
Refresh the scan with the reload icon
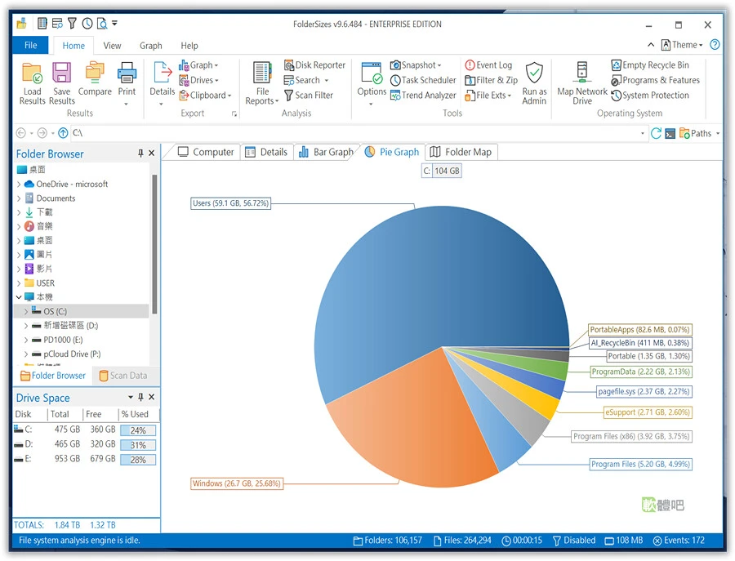pos(656,134)
